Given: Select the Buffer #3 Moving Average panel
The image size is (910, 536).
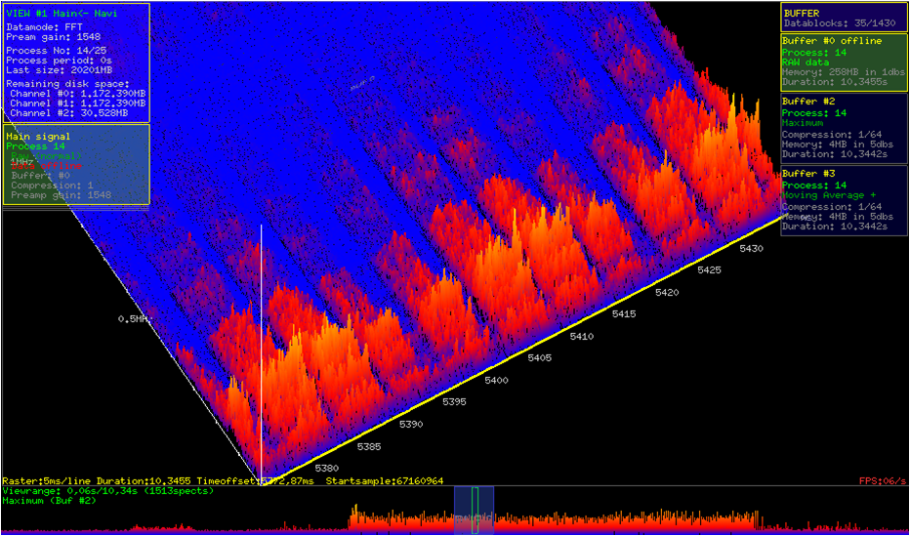Looking at the screenshot, I should pyautogui.click(x=844, y=201).
